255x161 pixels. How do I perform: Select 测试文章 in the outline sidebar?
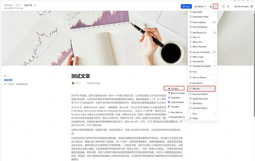tap(8, 80)
